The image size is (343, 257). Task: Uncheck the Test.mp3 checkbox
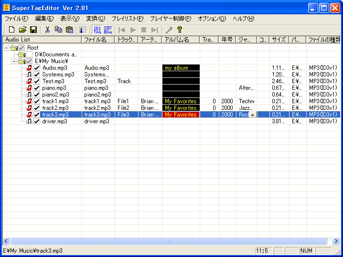tap(37, 81)
